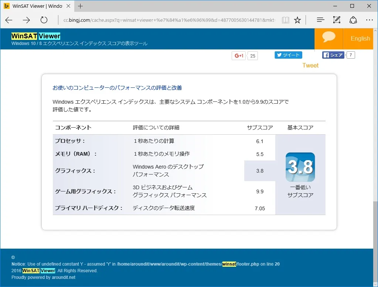This screenshot has width=378, height=287.
Task: Click the コンポーネント column header
Action: coord(73,128)
